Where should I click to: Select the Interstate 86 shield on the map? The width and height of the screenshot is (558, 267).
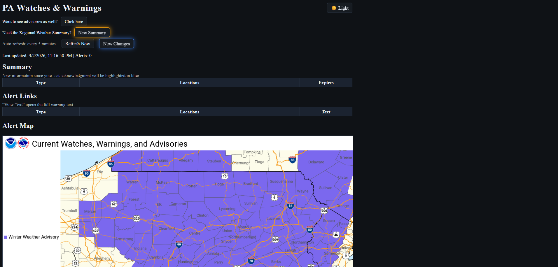[x=111, y=164]
